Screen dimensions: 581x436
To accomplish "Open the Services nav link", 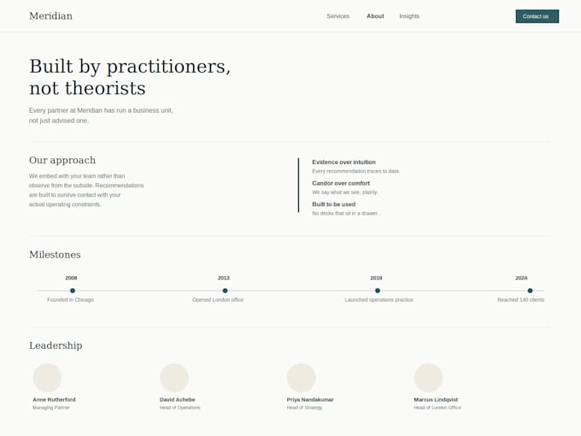I will tap(338, 16).
